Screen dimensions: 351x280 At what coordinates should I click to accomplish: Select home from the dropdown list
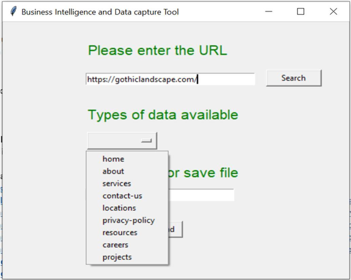[113, 159]
